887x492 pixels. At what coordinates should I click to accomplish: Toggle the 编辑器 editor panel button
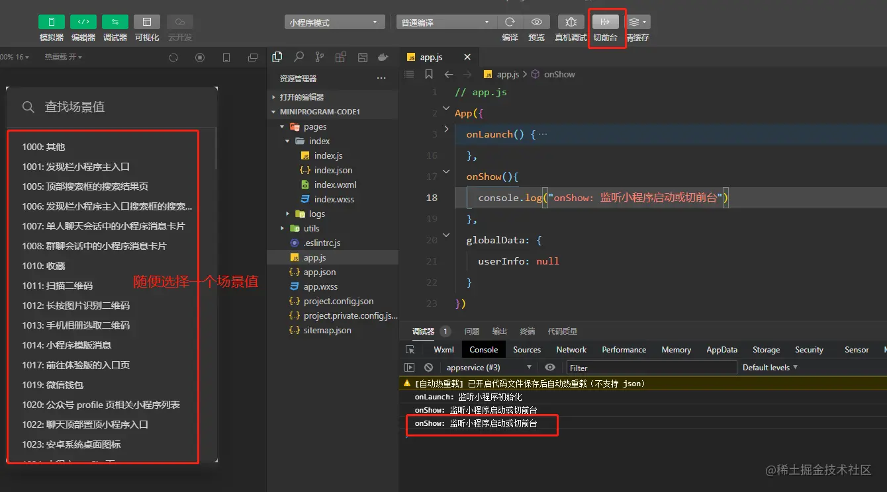coord(83,22)
